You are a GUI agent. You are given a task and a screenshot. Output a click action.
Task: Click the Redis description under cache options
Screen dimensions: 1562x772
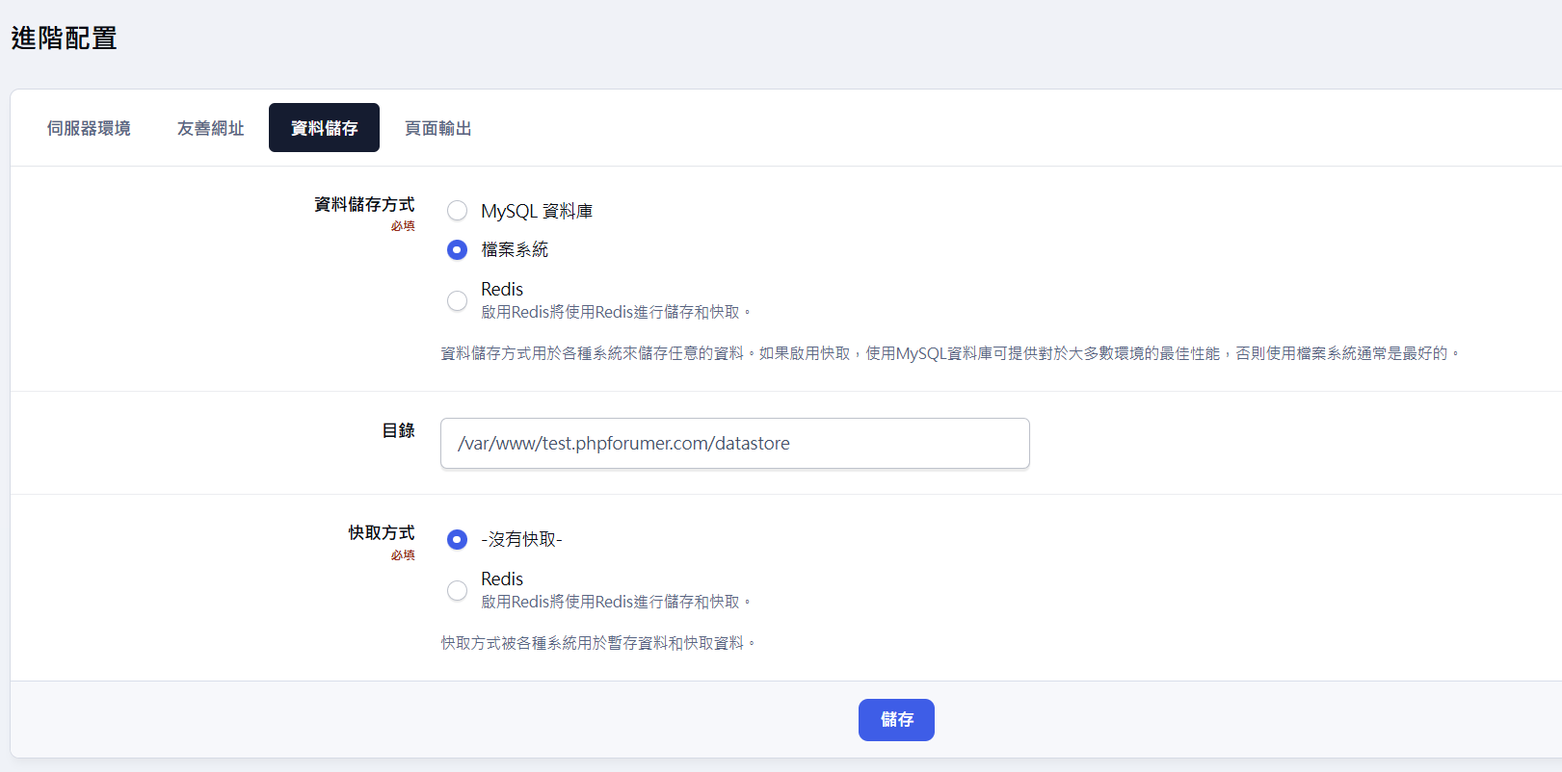click(x=615, y=602)
